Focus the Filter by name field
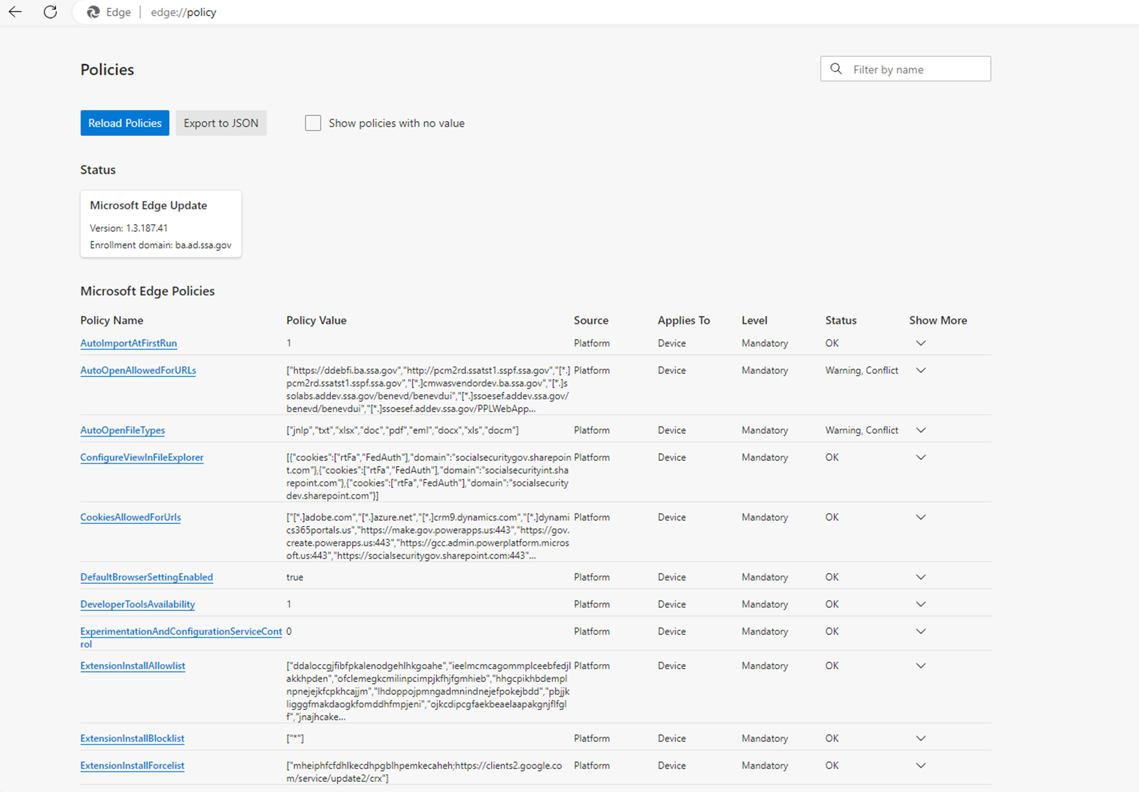 point(905,68)
